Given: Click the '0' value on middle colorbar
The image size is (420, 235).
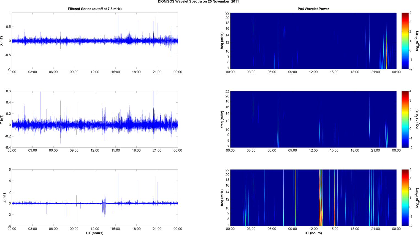Looking at the screenshot, I should (410, 129).
